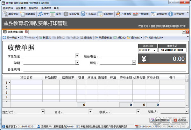This screenshot has width=191, height=130.
Task: Click the grid scroll-up arrow
Action: coord(187,77)
